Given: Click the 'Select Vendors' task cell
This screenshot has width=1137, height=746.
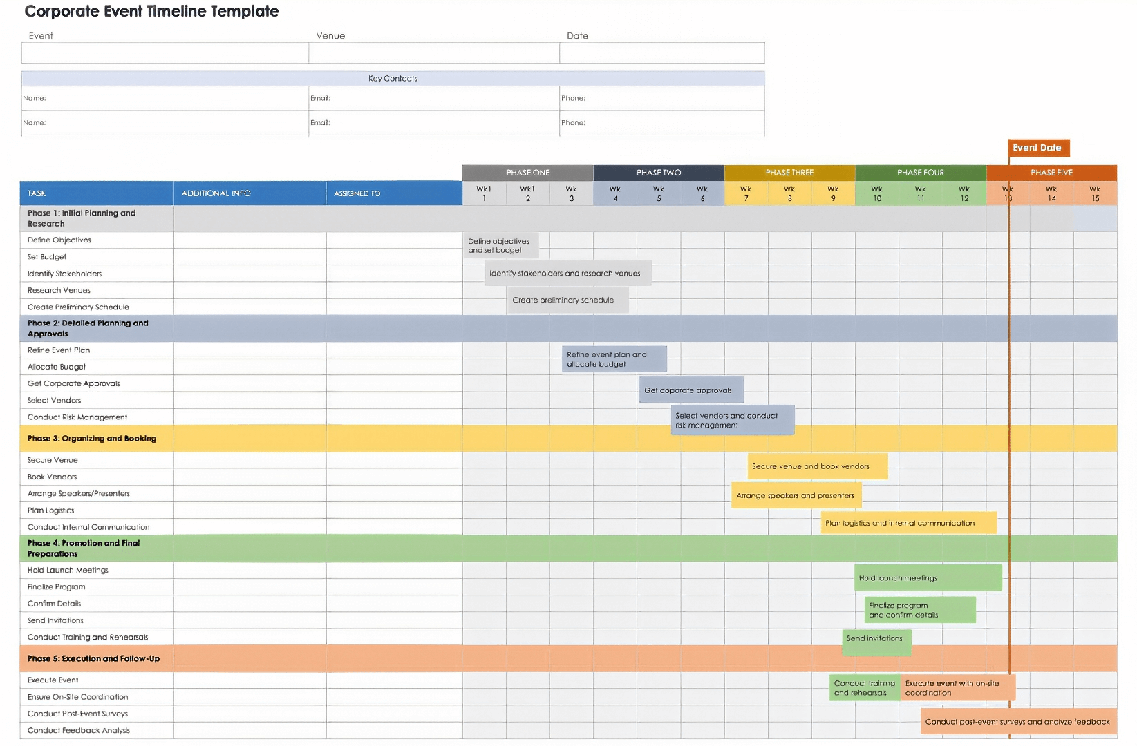Looking at the screenshot, I should [x=97, y=401].
